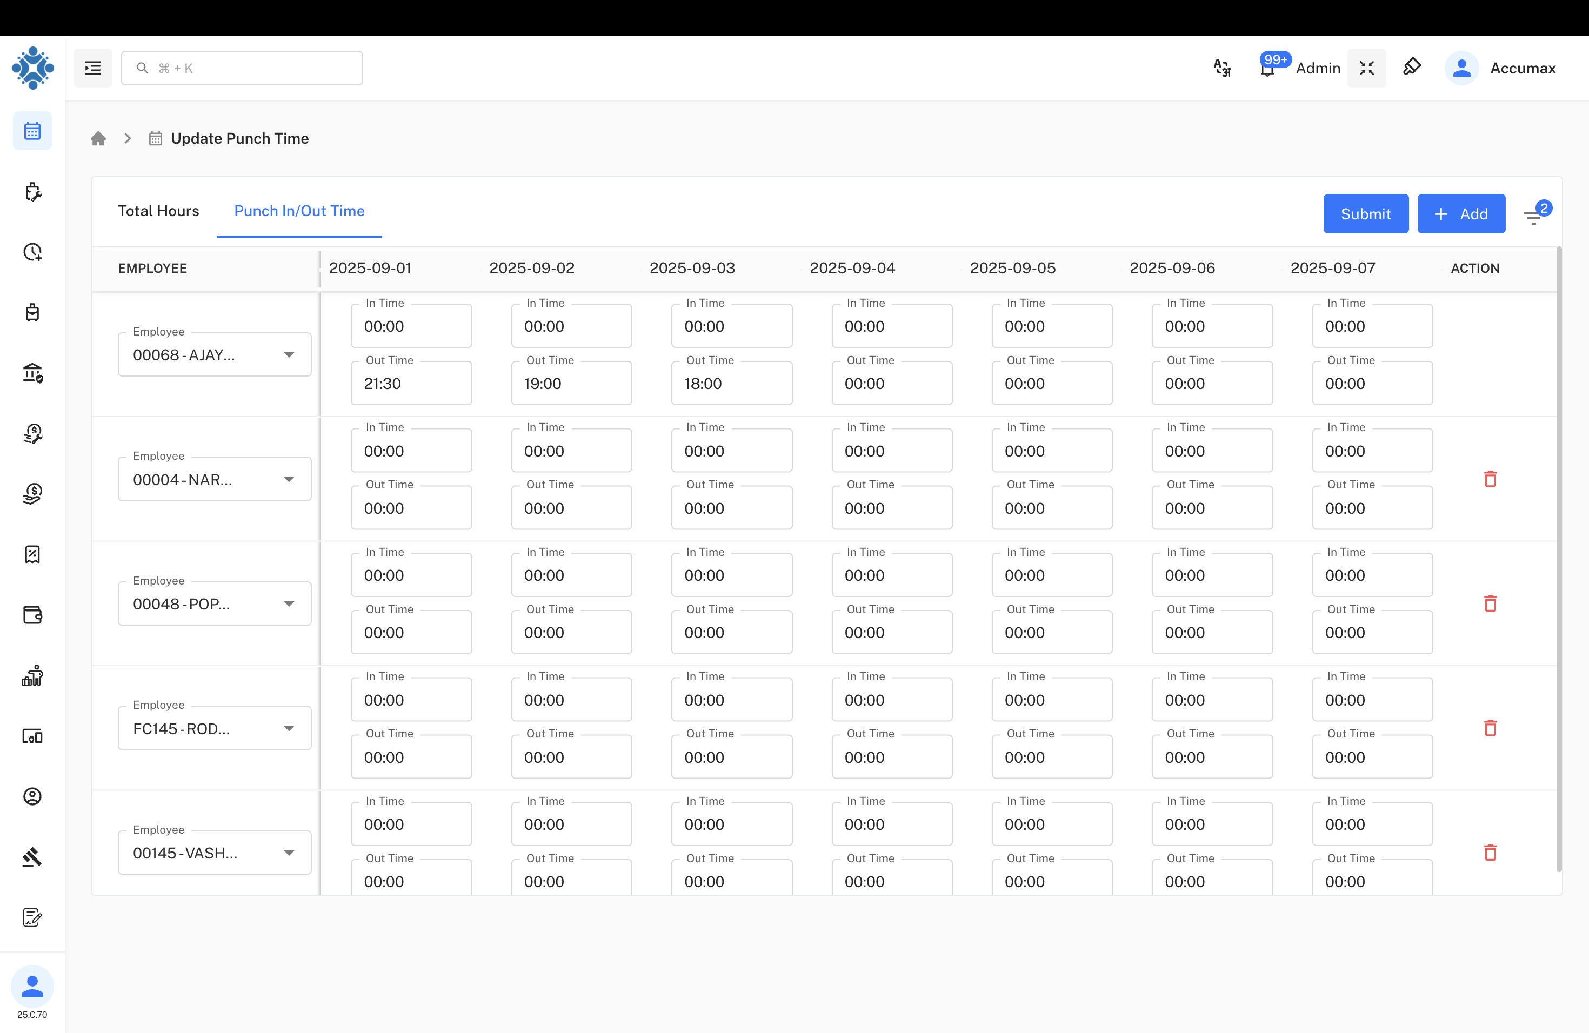Switch to the Total Hours tab

(x=158, y=211)
